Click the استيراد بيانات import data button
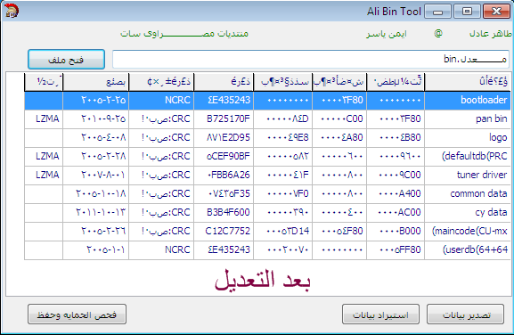Viewport: 514px width, 335px height. (380, 315)
